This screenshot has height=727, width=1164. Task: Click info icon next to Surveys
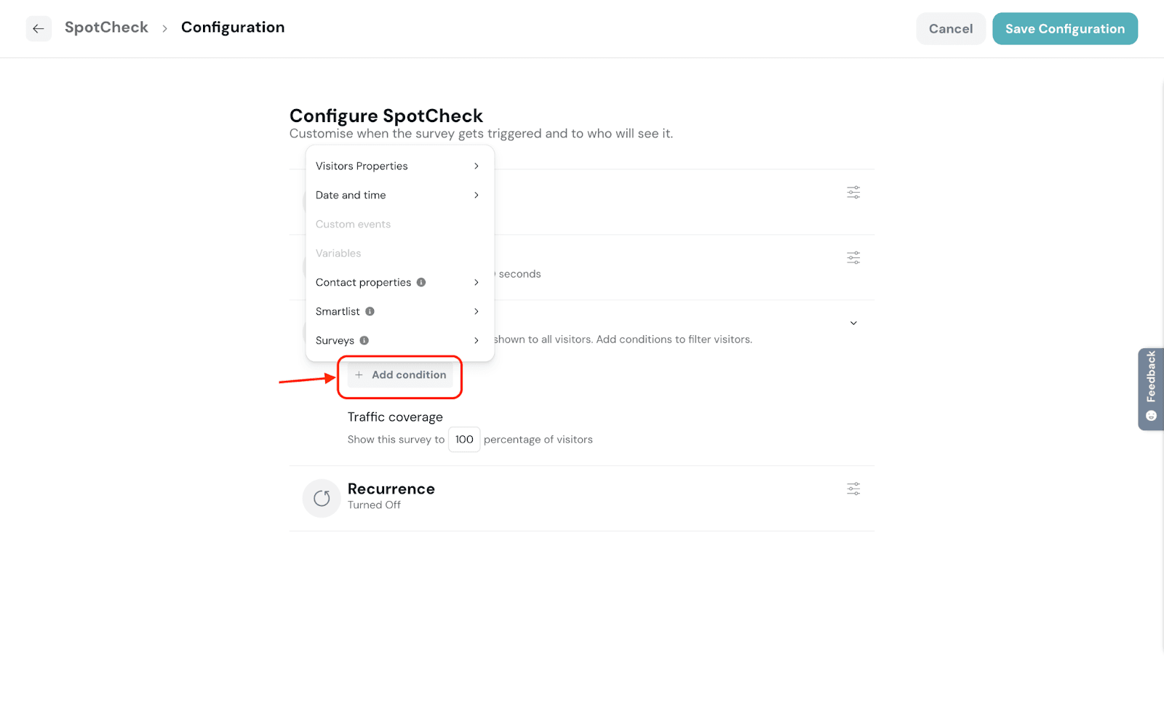pos(364,341)
